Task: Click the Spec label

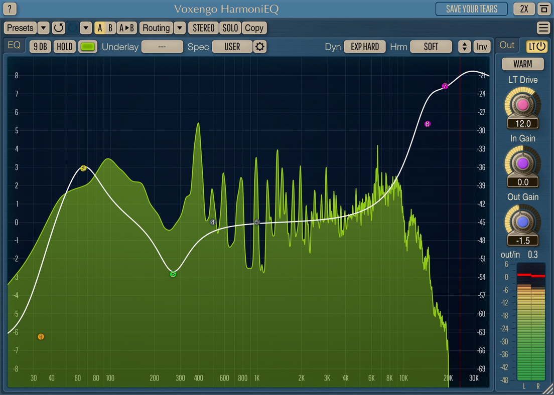Action: [198, 47]
